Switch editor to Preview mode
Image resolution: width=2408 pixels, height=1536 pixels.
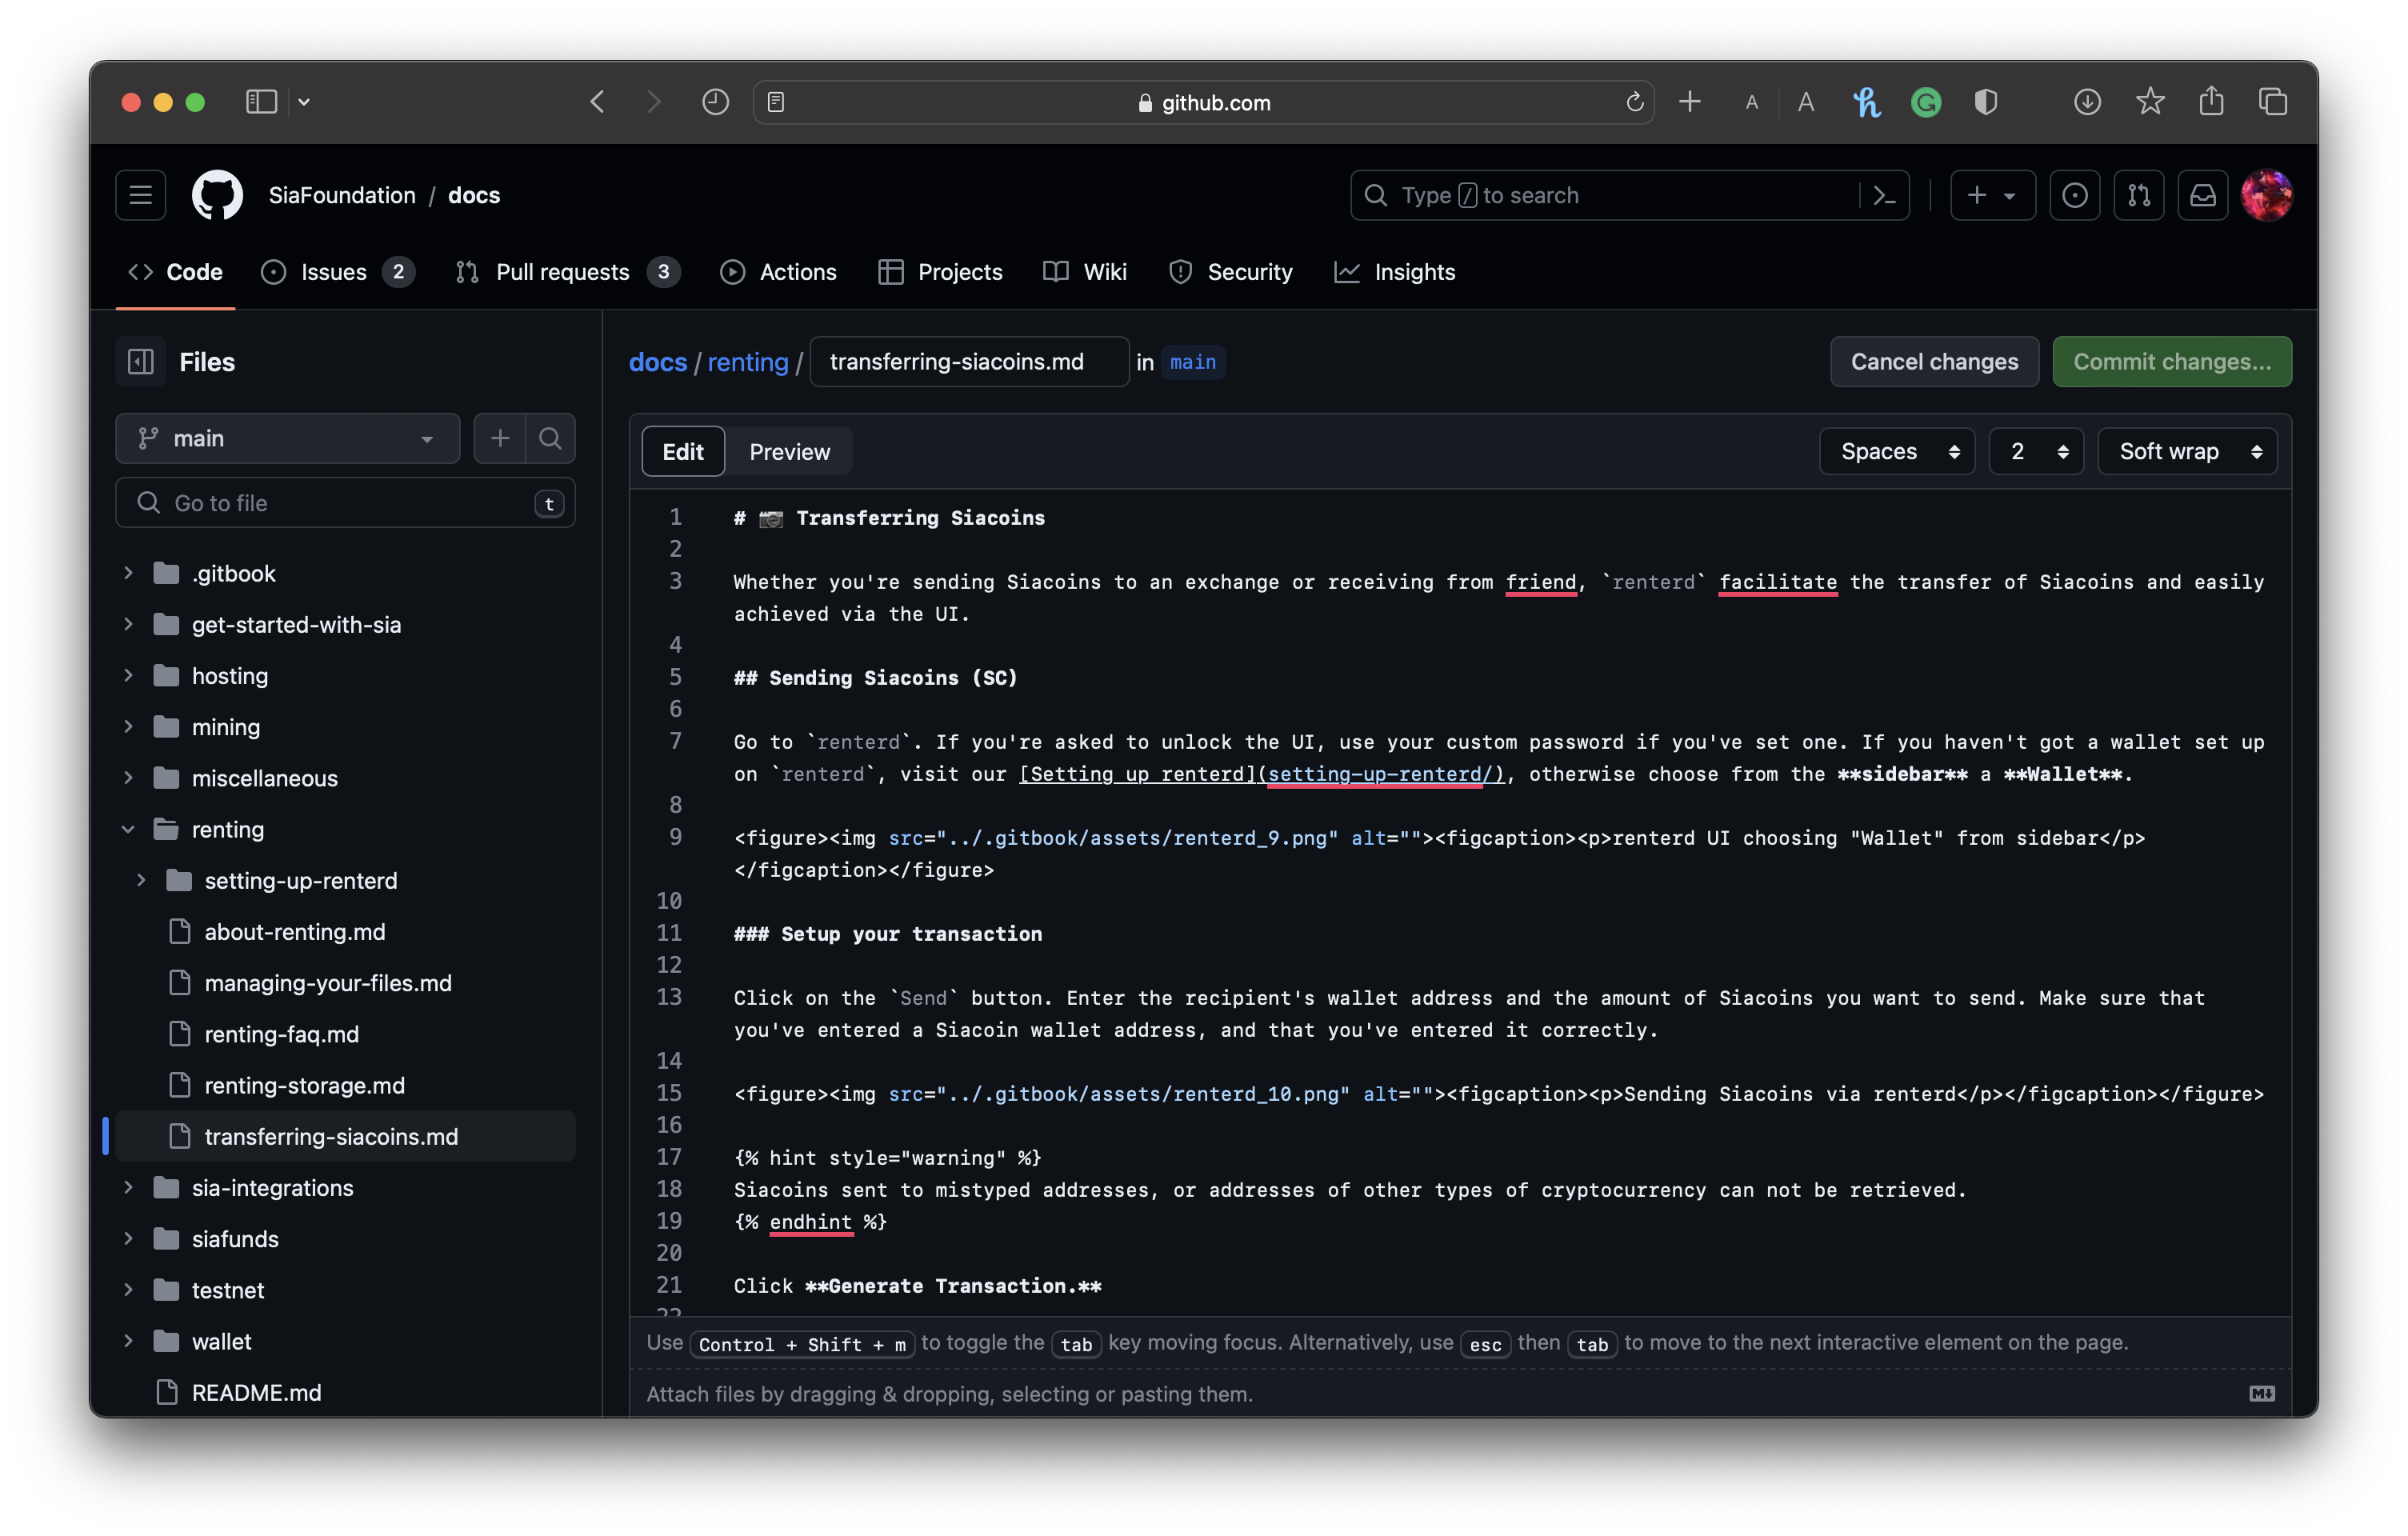tap(789, 452)
